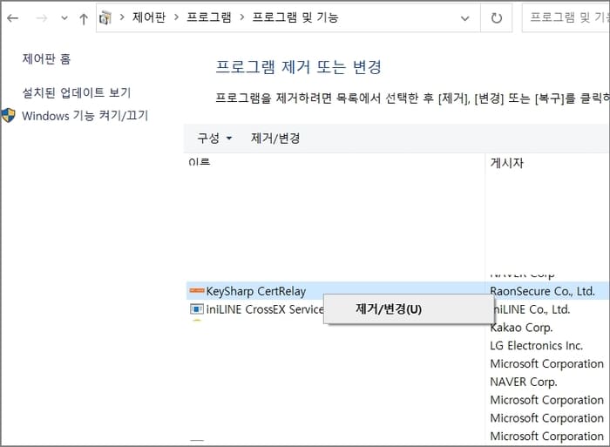This screenshot has width=610, height=447.
Task: Click Kakao Corp. publisher cell
Action: pos(521,328)
